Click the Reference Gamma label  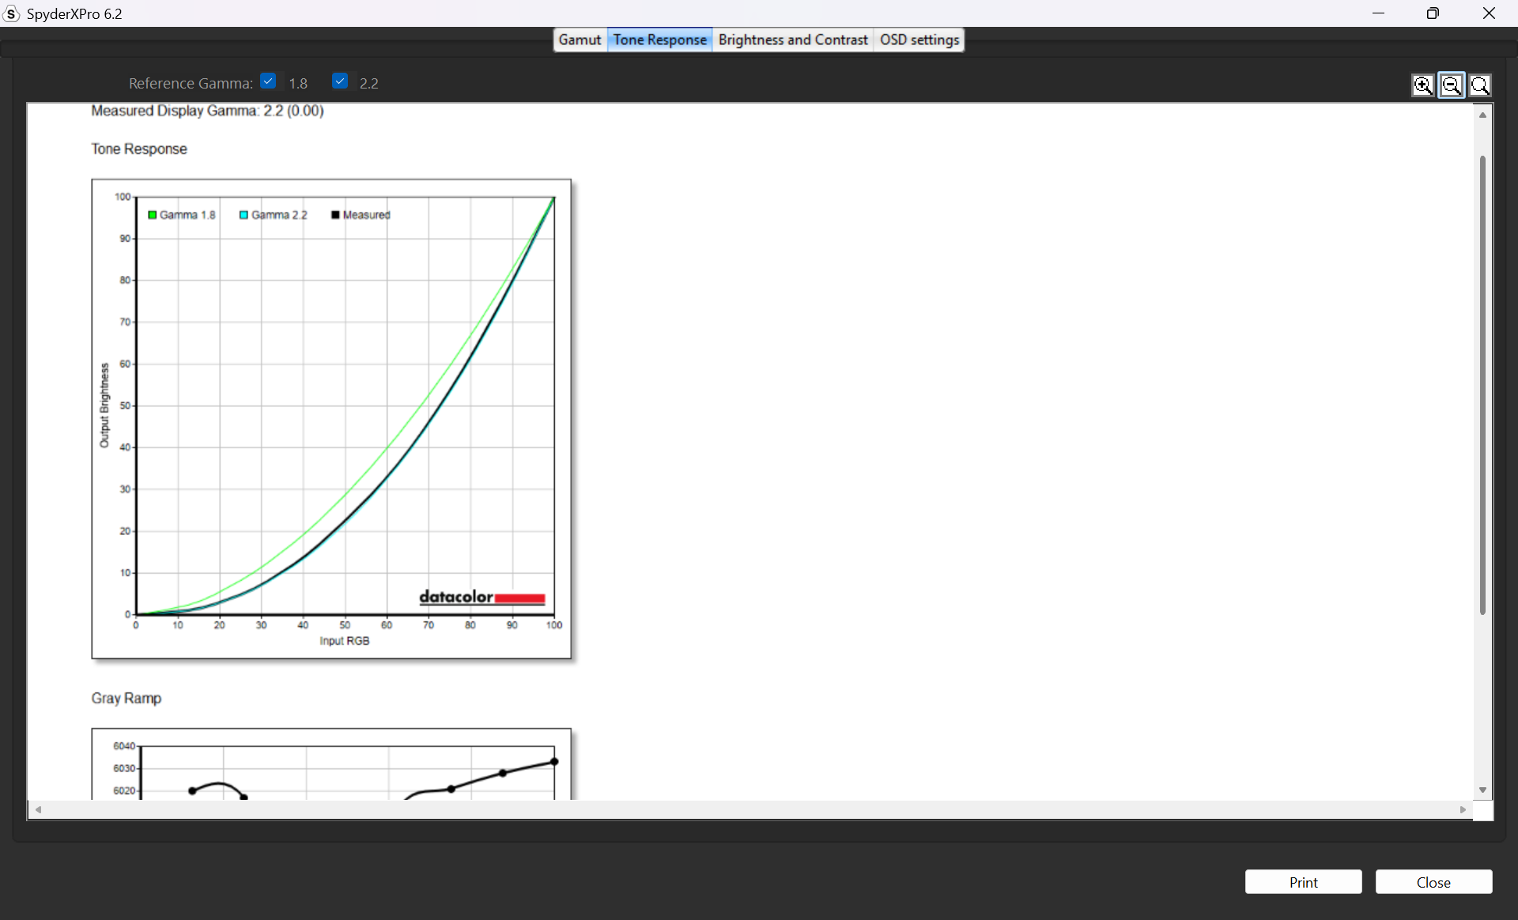click(x=191, y=83)
